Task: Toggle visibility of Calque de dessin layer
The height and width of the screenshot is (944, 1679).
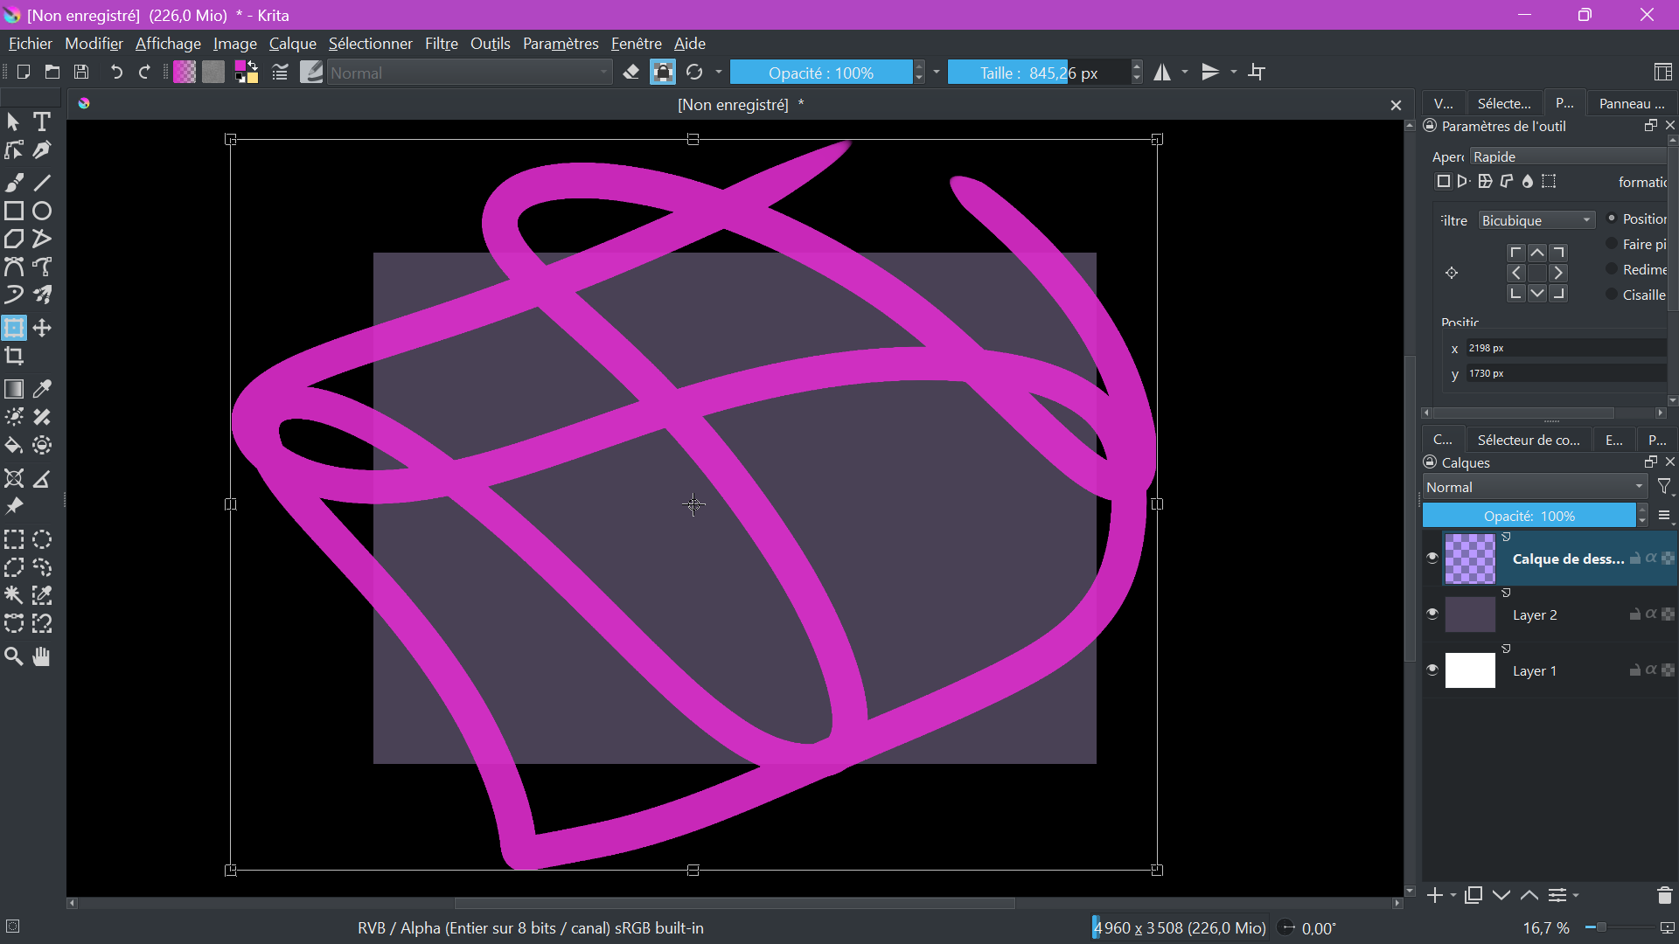Action: pyautogui.click(x=1432, y=559)
